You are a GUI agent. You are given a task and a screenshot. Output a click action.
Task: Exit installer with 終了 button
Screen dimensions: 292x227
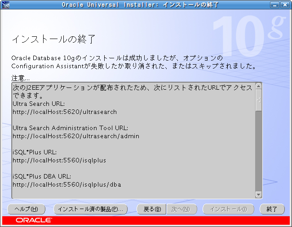point(272,209)
